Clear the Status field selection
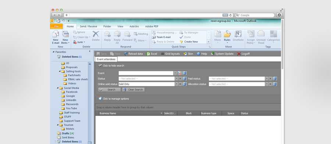Screen dimensions: 331x144 point(180,79)
